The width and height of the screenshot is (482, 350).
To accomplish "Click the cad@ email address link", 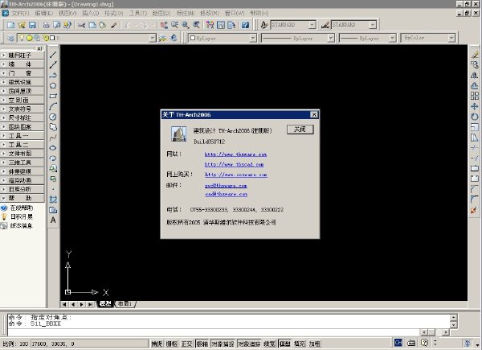I will coord(227,194).
